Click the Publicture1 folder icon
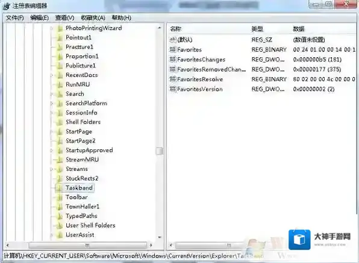 (x=60, y=66)
